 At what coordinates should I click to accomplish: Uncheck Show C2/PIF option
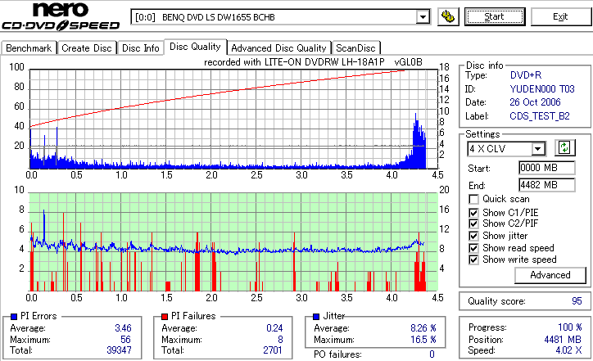[473, 223]
